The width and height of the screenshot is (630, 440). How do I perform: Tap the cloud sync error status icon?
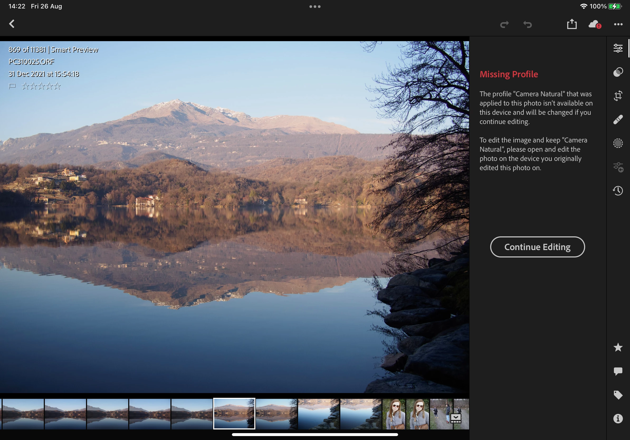click(x=595, y=25)
